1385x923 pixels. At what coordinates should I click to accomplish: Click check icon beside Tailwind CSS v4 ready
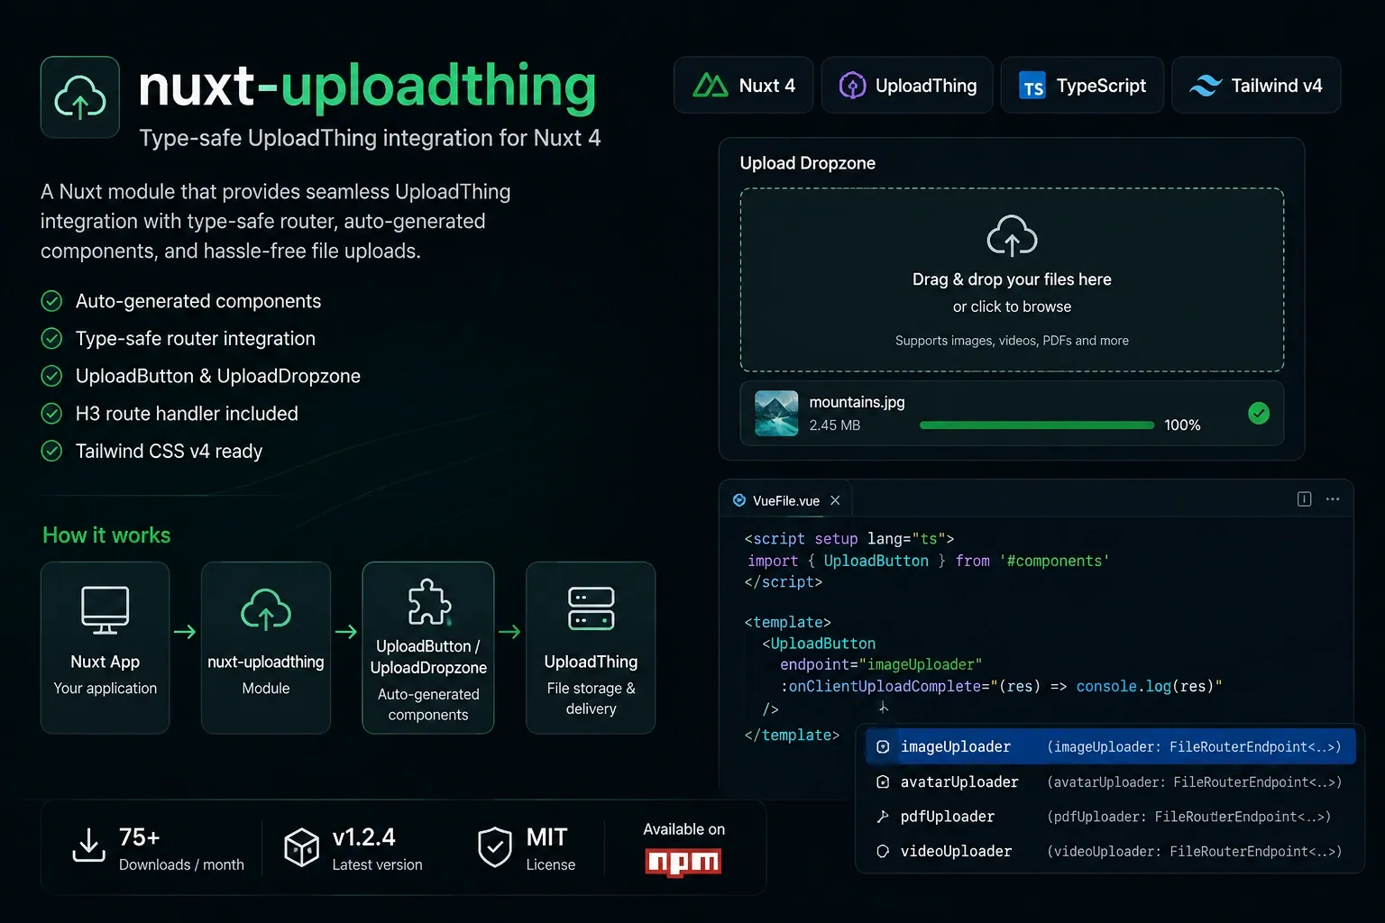52,451
